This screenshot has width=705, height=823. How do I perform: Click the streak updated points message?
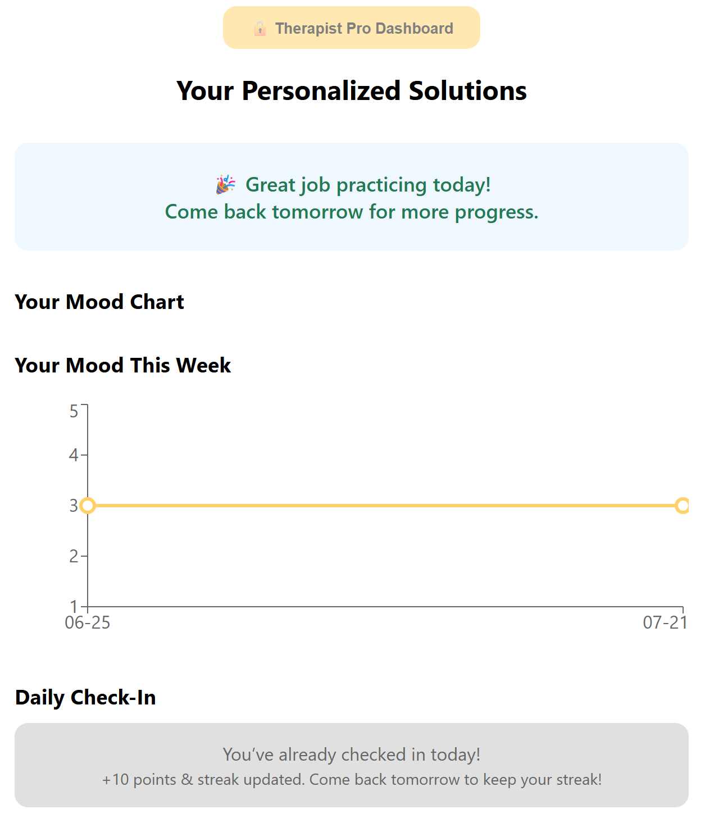pyautogui.click(x=352, y=780)
